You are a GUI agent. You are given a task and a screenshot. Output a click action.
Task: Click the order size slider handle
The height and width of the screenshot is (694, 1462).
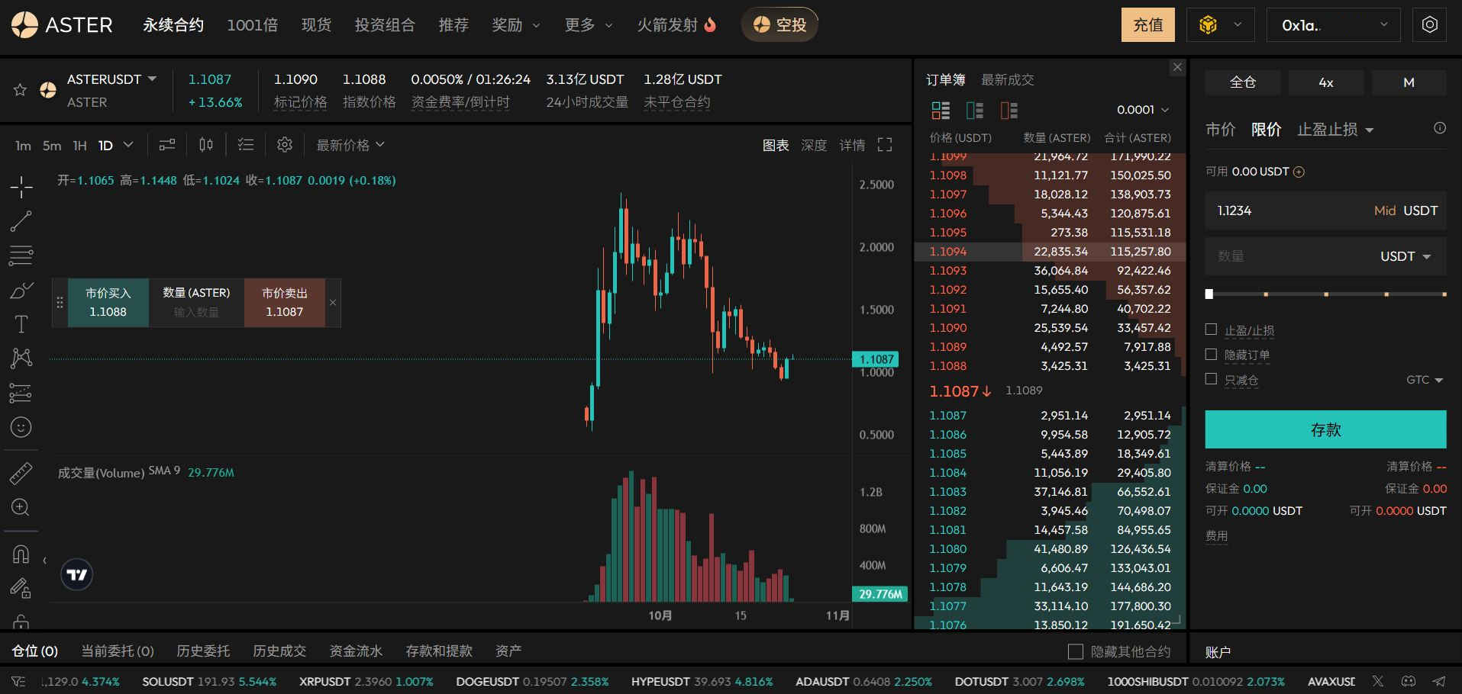[x=1209, y=294]
